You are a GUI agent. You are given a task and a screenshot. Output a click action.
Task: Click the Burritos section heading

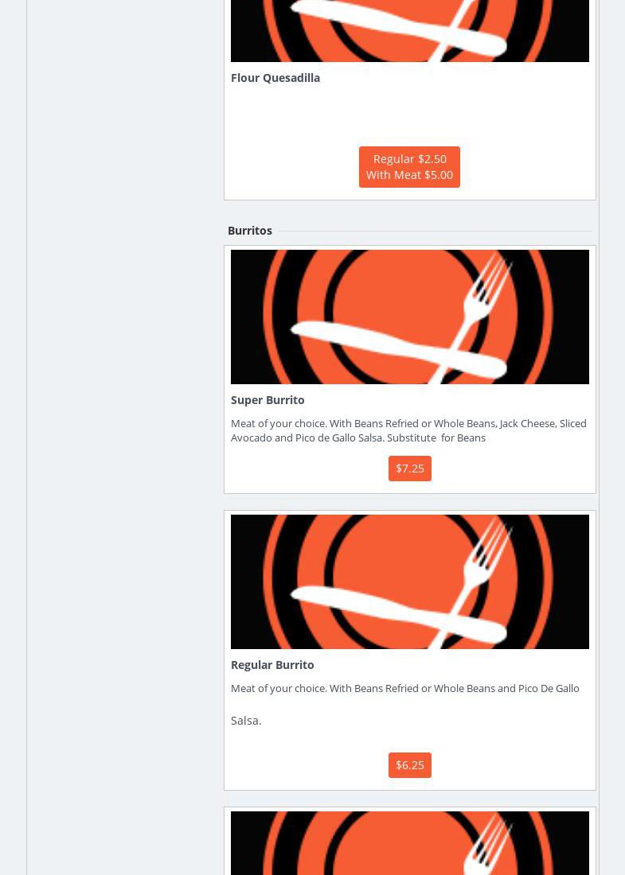250,231
